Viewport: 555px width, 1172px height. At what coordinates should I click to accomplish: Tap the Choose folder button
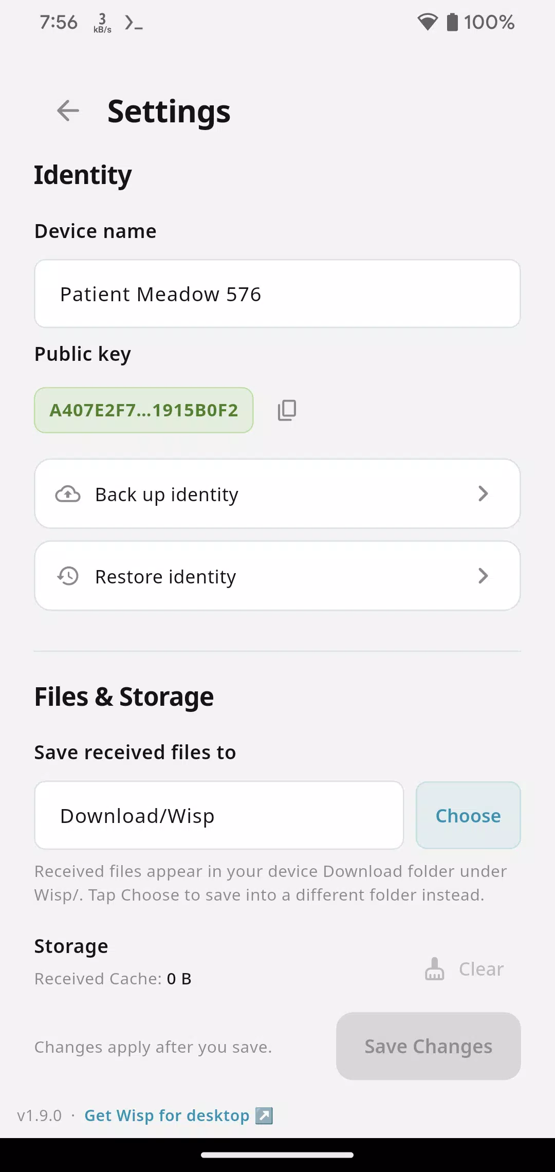coord(468,815)
